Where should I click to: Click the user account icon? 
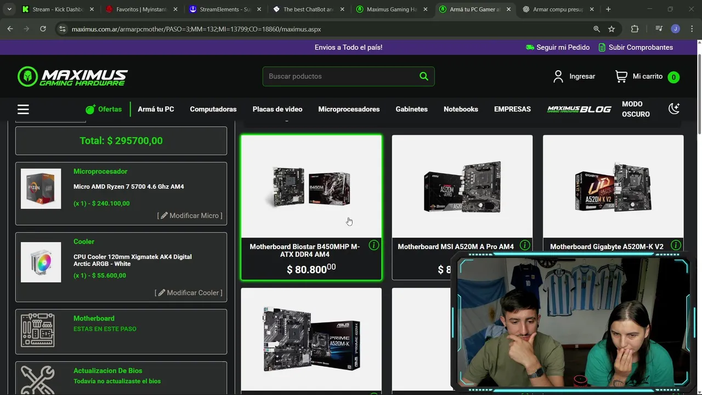[558, 76]
